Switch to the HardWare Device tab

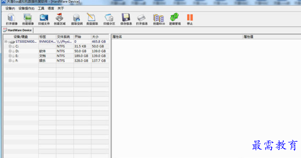tap(17, 30)
